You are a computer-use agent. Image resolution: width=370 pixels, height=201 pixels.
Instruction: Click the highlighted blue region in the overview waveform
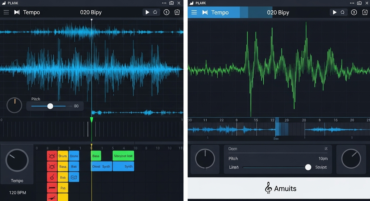pos(281,129)
